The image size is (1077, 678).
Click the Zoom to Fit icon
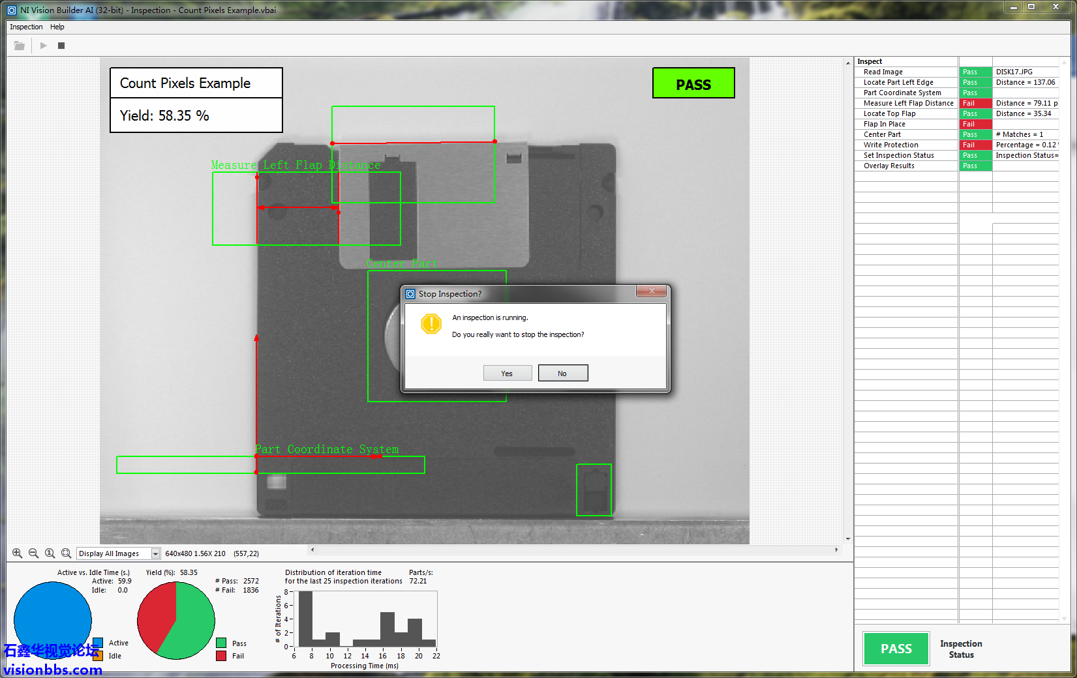tap(66, 553)
